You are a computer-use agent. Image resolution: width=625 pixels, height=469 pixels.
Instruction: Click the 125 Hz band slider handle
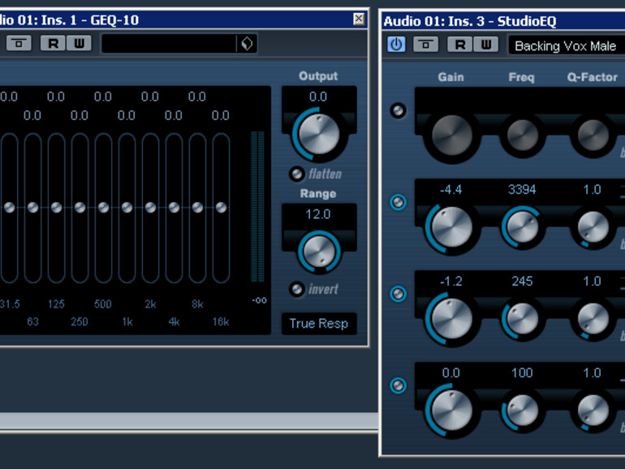[x=57, y=208]
